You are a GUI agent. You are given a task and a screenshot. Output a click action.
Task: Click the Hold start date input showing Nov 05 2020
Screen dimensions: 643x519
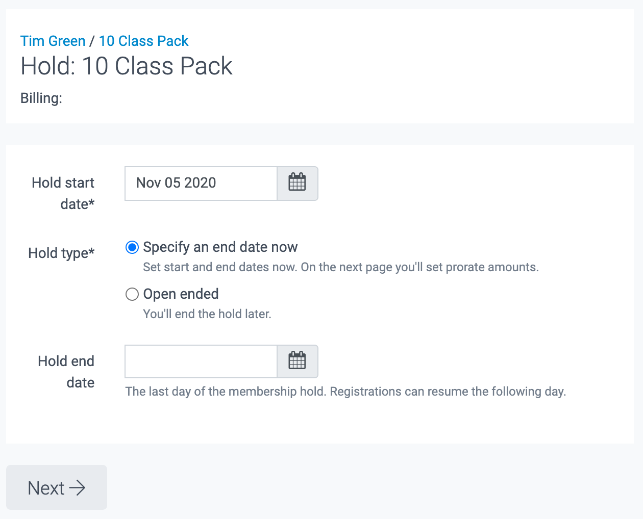[201, 184]
